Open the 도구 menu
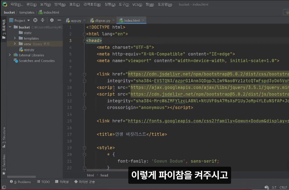 [124, 4]
